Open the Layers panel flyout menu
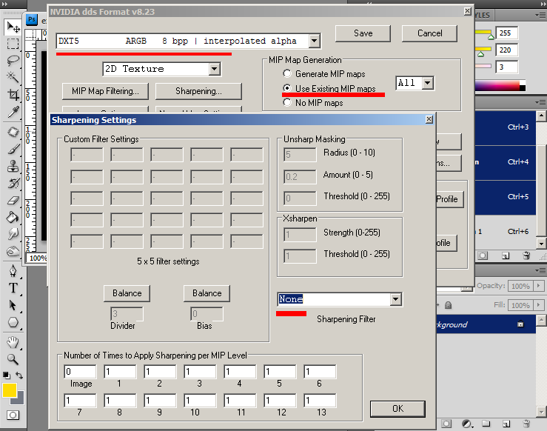This screenshot has height=431, width=547. 540,270
